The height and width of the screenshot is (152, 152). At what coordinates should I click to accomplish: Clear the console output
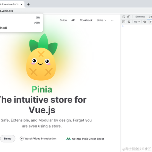[129, 22]
